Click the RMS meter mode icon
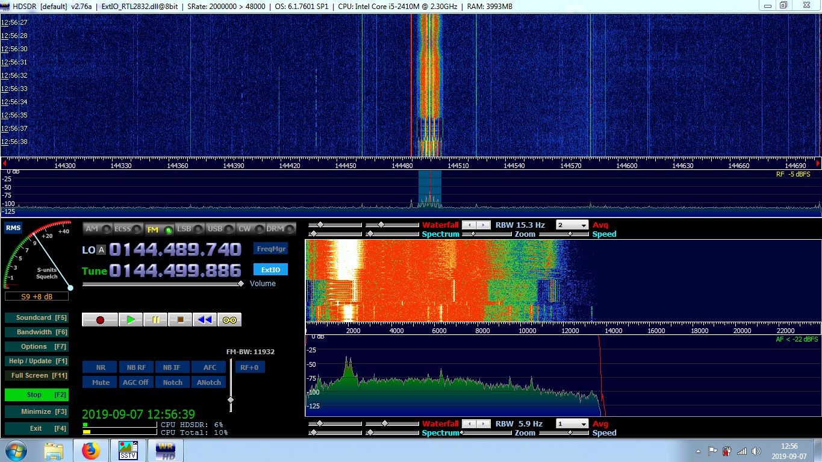 coord(13,228)
